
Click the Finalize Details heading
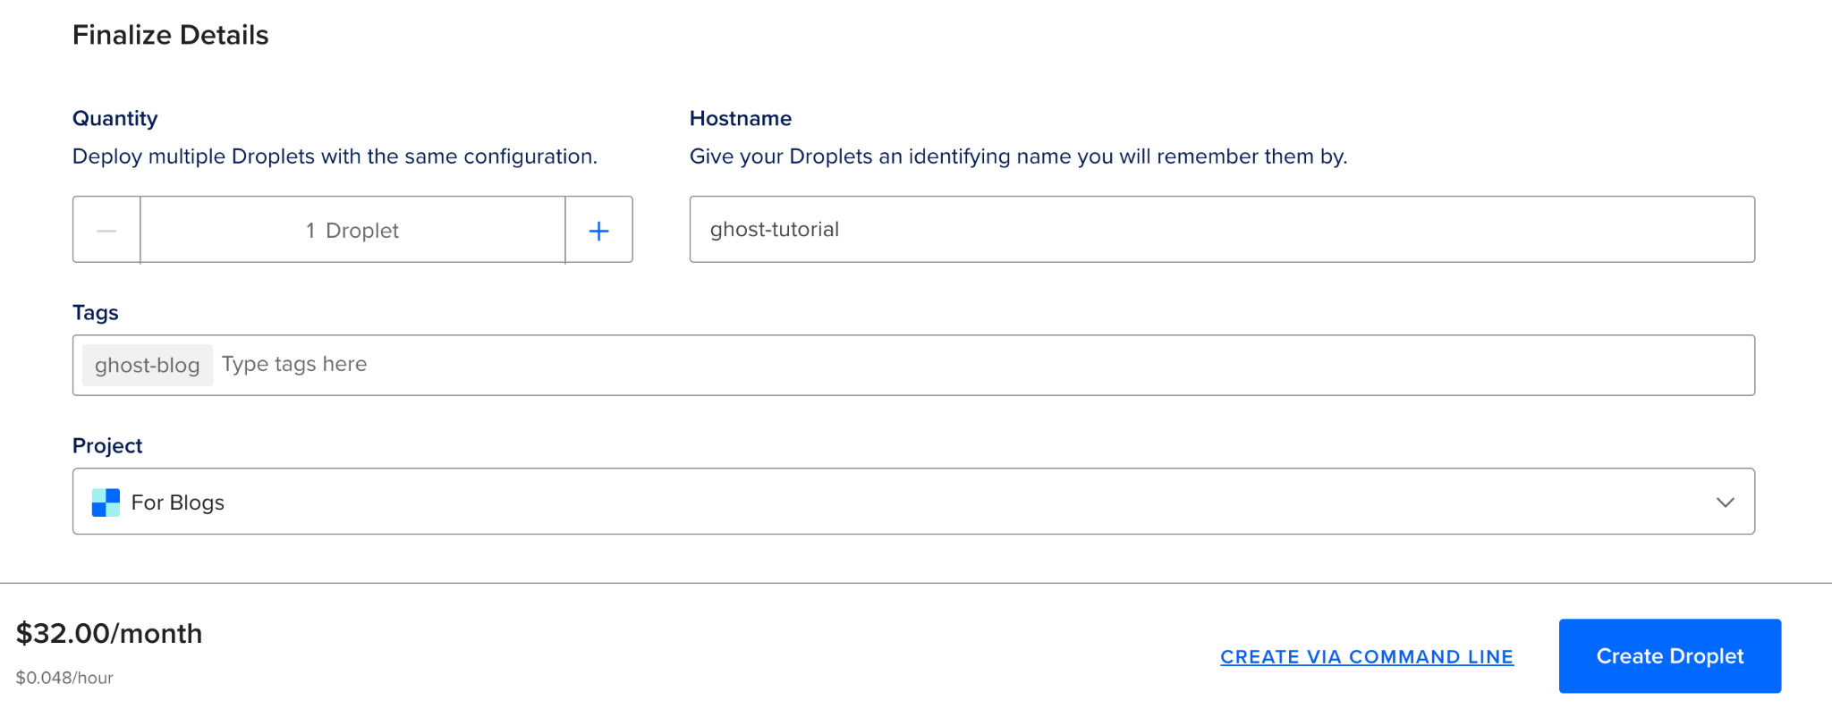tap(170, 35)
